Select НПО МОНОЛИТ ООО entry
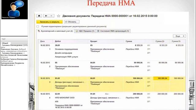 pyautogui.click(x=65, y=98)
